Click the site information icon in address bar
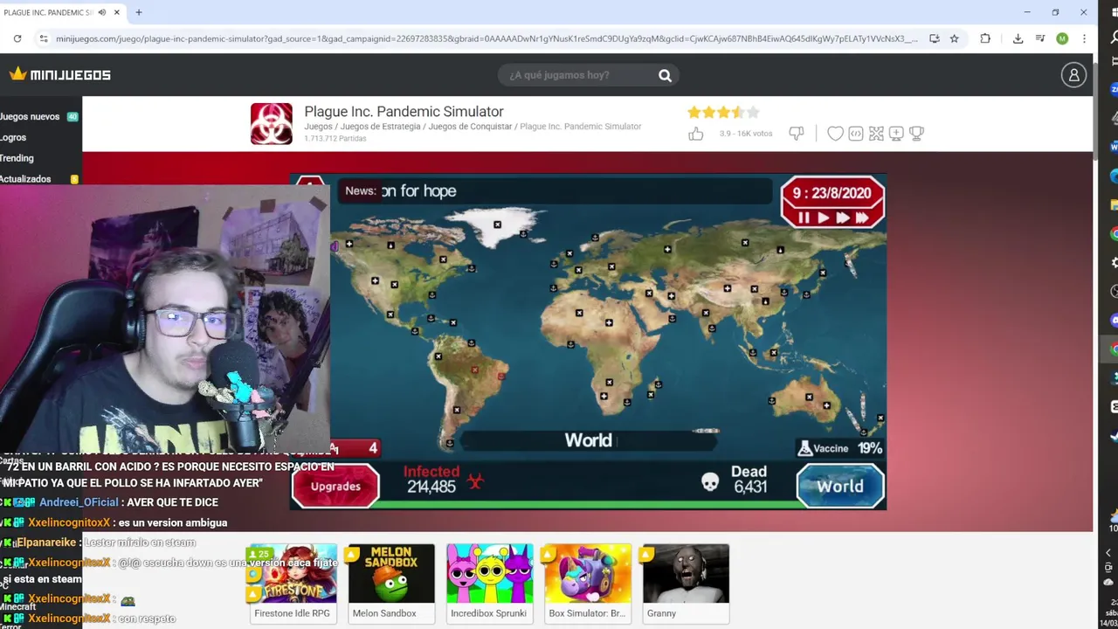 [43, 38]
